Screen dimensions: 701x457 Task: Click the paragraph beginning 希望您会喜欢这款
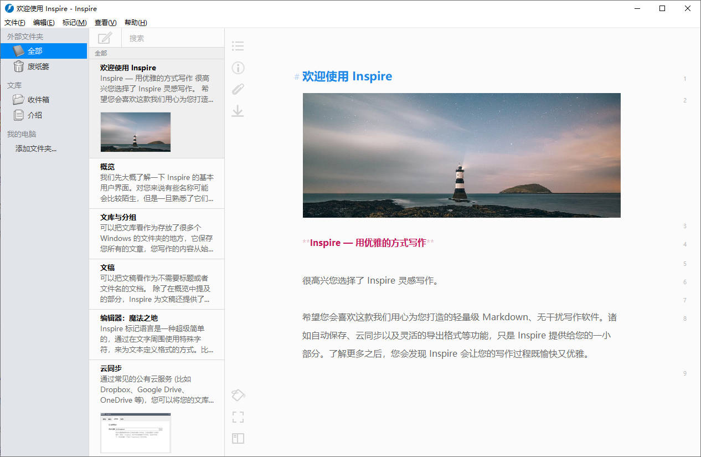point(460,335)
